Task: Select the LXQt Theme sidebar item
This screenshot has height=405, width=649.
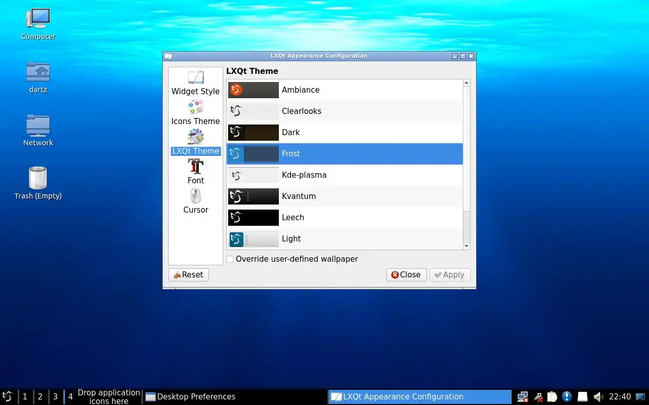Action: pyautogui.click(x=196, y=142)
